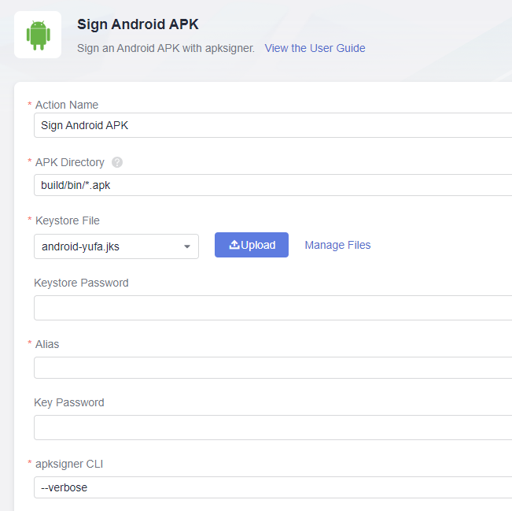Click the APK Directory label text
The height and width of the screenshot is (511, 512).
(70, 162)
